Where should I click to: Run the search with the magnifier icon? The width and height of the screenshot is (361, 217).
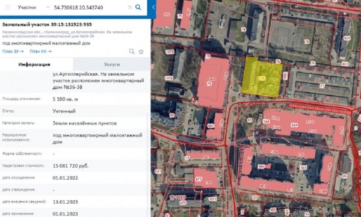pyautogui.click(x=138, y=7)
